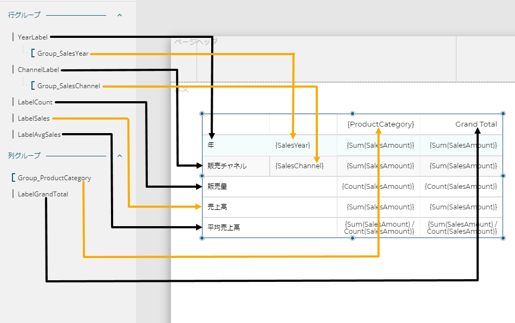Select {Count(SalesAmount)} cell under ProductCategory
Viewport: 515px width, 323px height.
[x=379, y=187]
